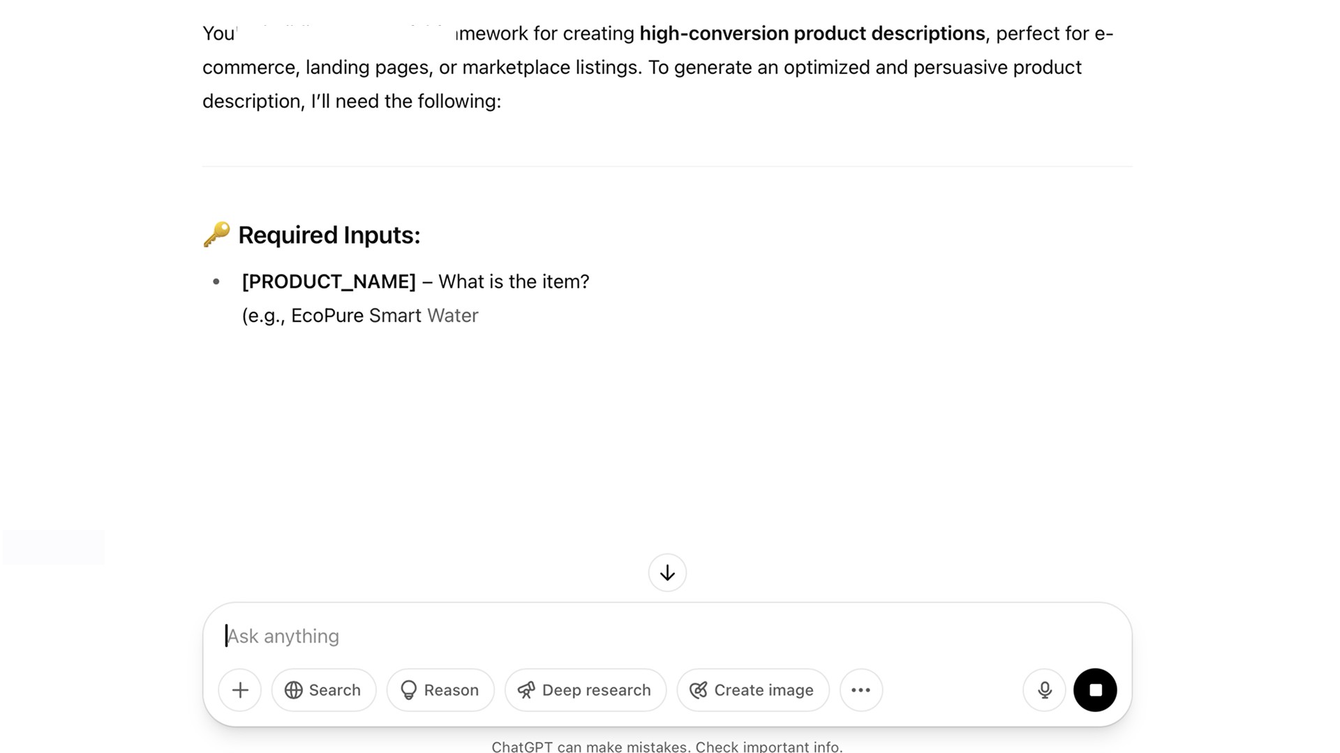Image resolution: width=1340 pixels, height=753 pixels.
Task: Click the bullet point before [PRODUCT_NAME]
Action: tap(216, 282)
